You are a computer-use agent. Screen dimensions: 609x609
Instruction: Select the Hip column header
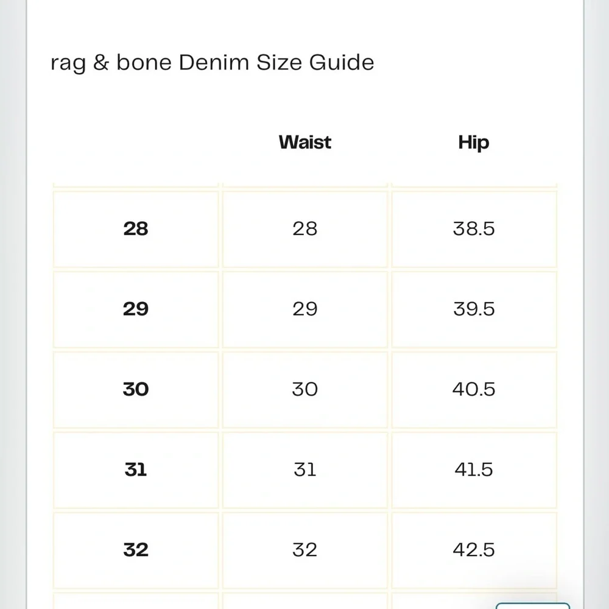(474, 142)
